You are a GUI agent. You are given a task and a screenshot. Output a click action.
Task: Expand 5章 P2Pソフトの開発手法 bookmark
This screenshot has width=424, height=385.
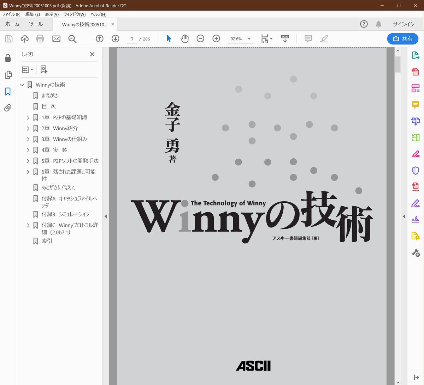pyautogui.click(x=28, y=161)
